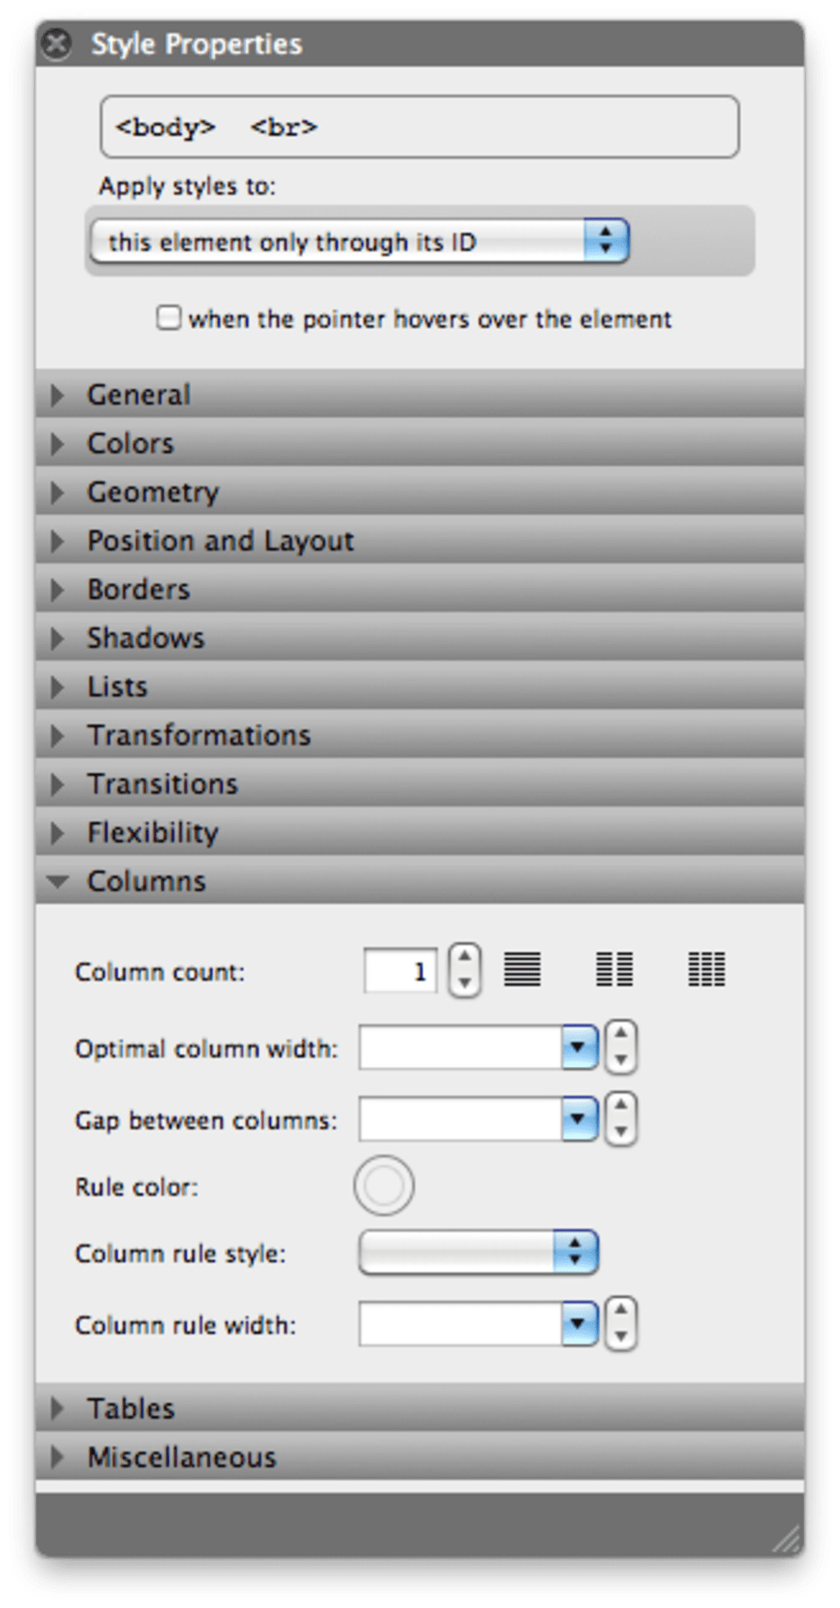Open the Rule color well
This screenshot has height=1608, width=840.
point(384,1186)
